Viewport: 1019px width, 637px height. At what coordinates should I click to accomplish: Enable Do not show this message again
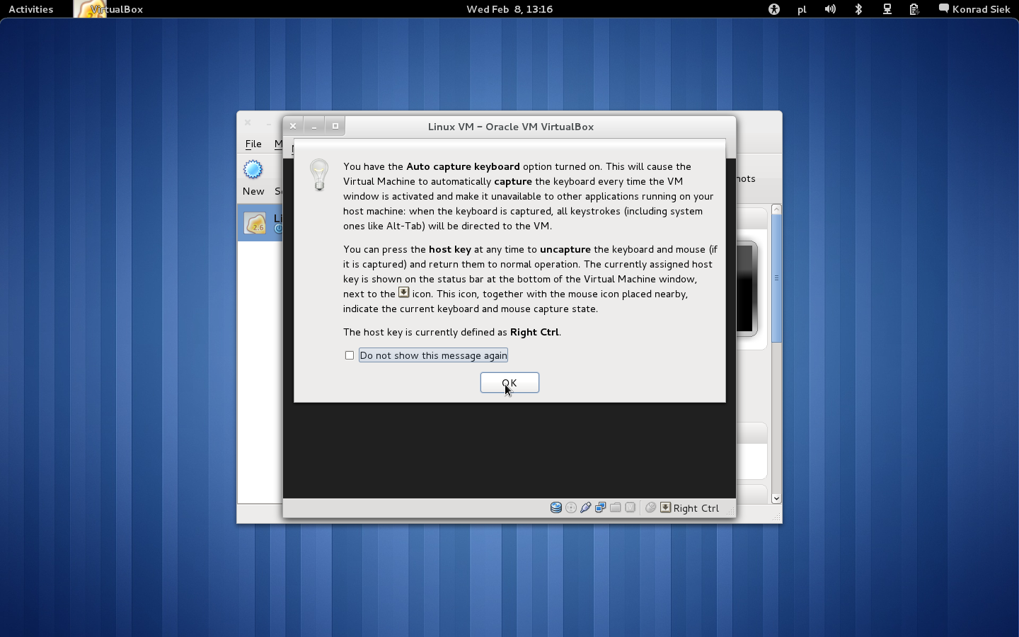pos(350,355)
